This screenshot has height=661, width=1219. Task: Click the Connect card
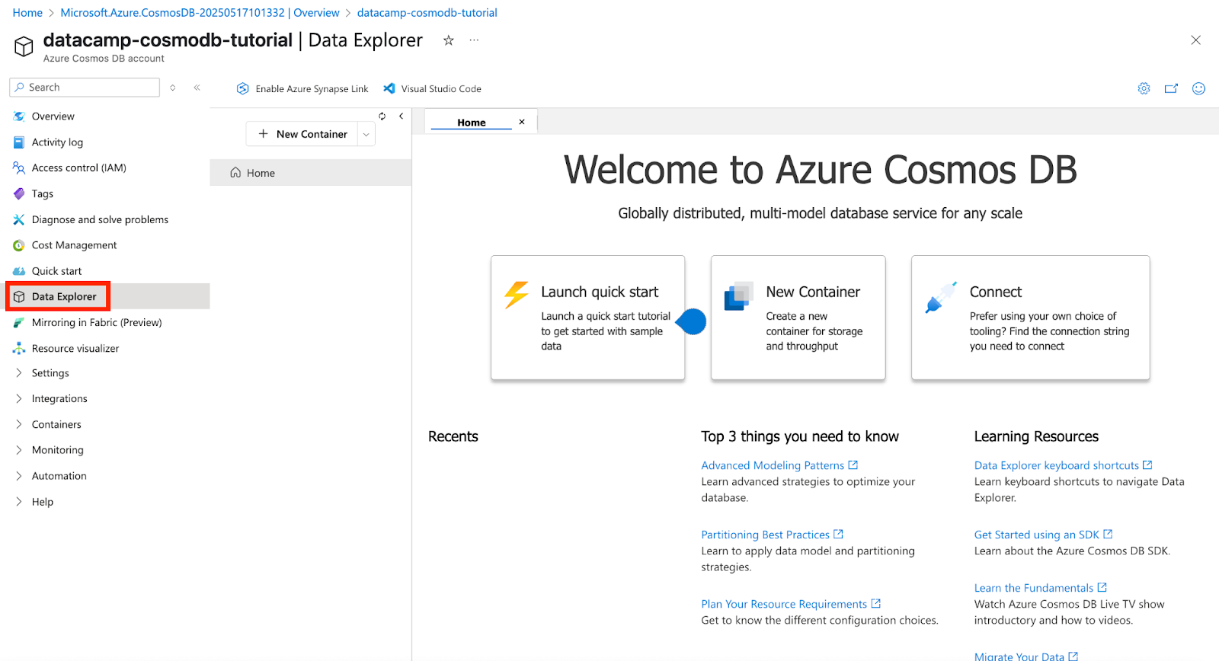tap(1030, 318)
